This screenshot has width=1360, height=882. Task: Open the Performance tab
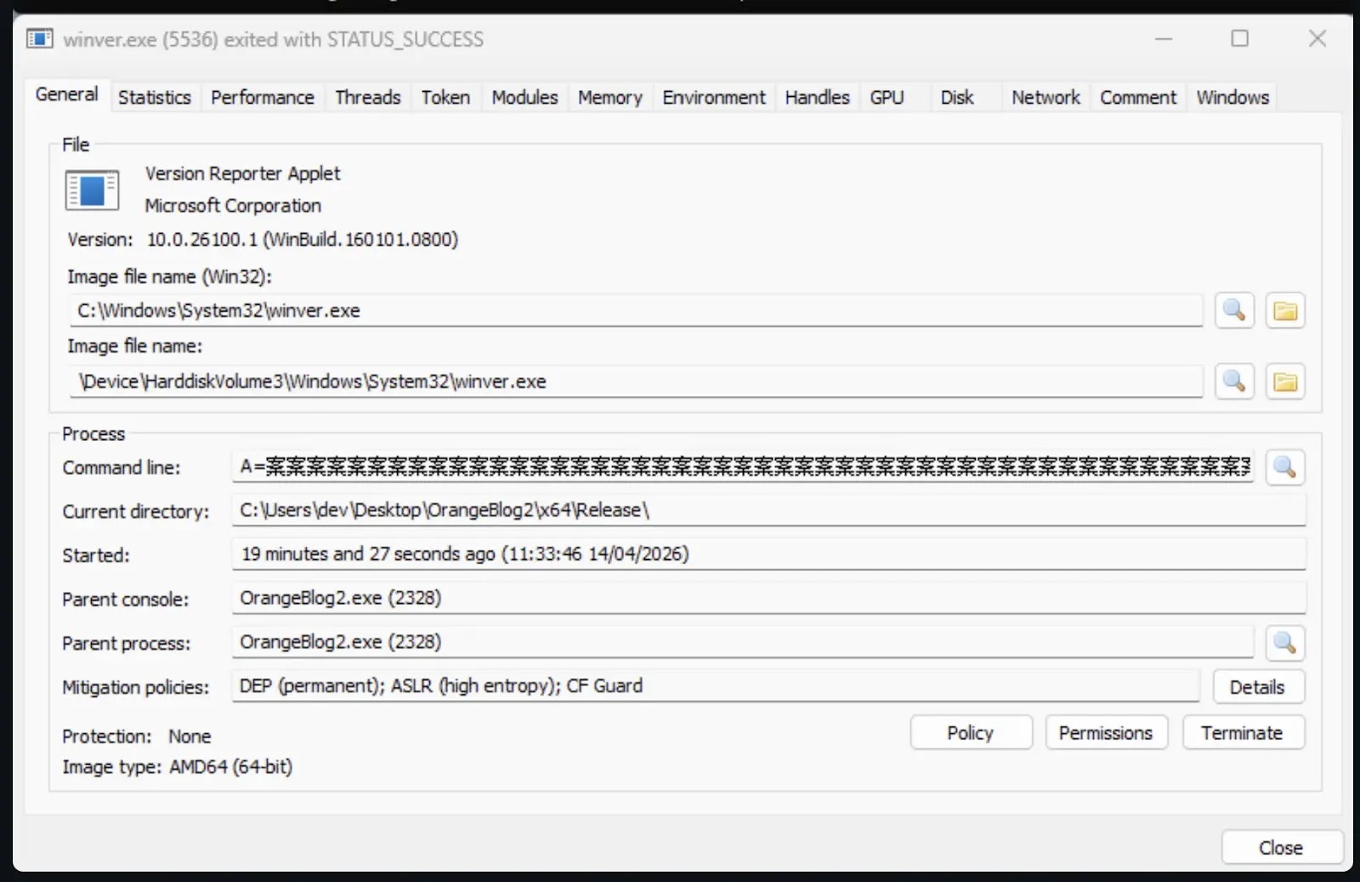(x=263, y=98)
